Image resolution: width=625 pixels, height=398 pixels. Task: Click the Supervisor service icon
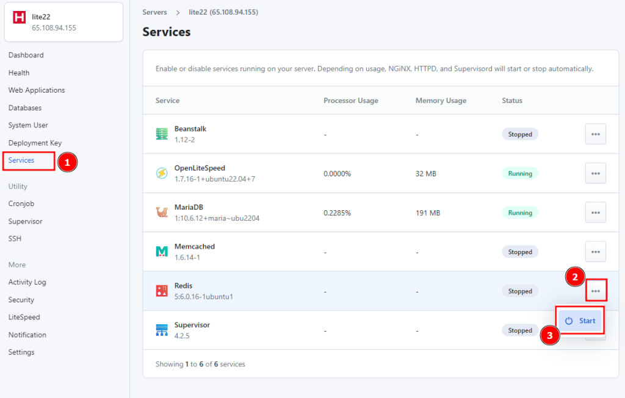pos(162,330)
